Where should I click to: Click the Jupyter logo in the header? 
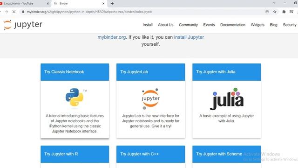point(23,25)
